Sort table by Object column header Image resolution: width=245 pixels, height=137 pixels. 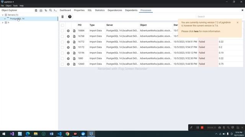(143, 25)
